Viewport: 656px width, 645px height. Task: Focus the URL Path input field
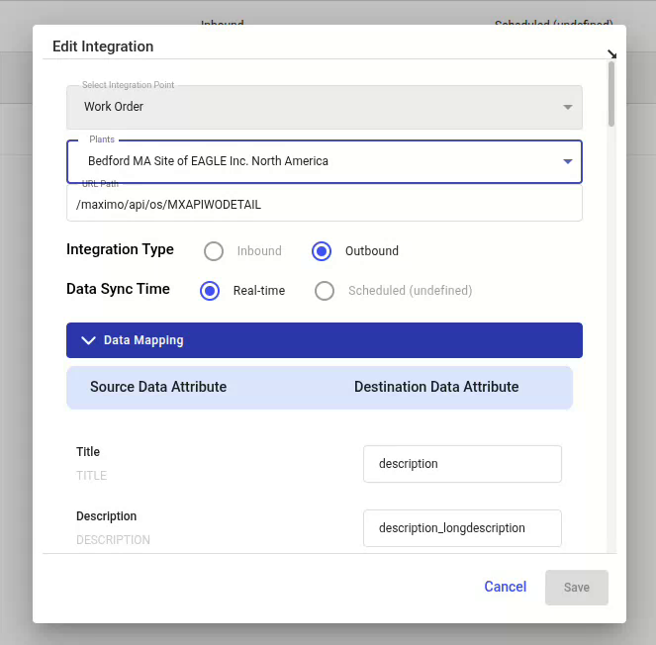point(325,204)
